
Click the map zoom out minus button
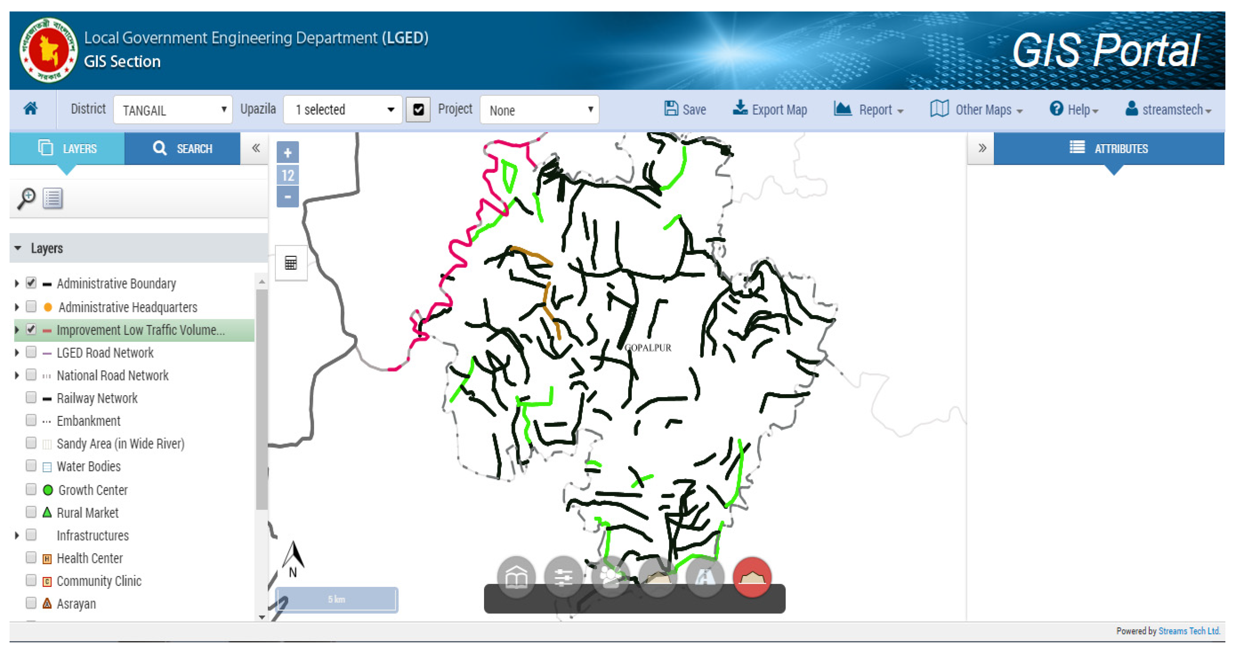[x=287, y=197]
